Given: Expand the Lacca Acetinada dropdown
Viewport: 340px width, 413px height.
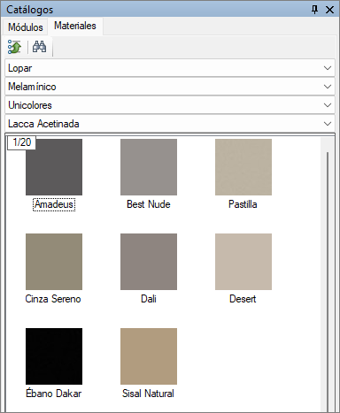Looking at the screenshot, I should (170, 124).
